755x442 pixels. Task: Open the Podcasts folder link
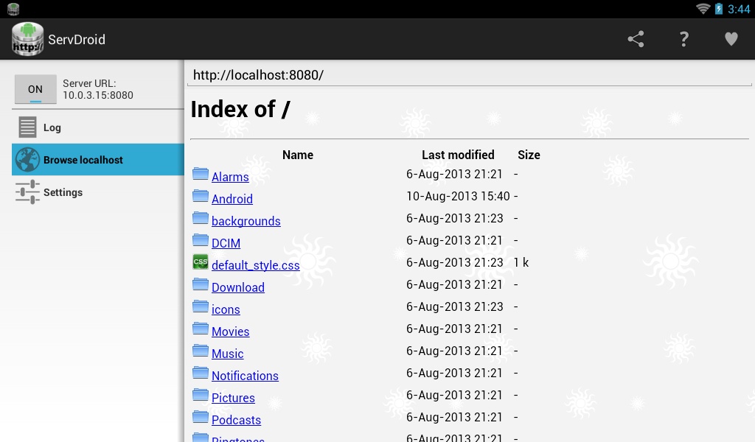click(x=237, y=420)
